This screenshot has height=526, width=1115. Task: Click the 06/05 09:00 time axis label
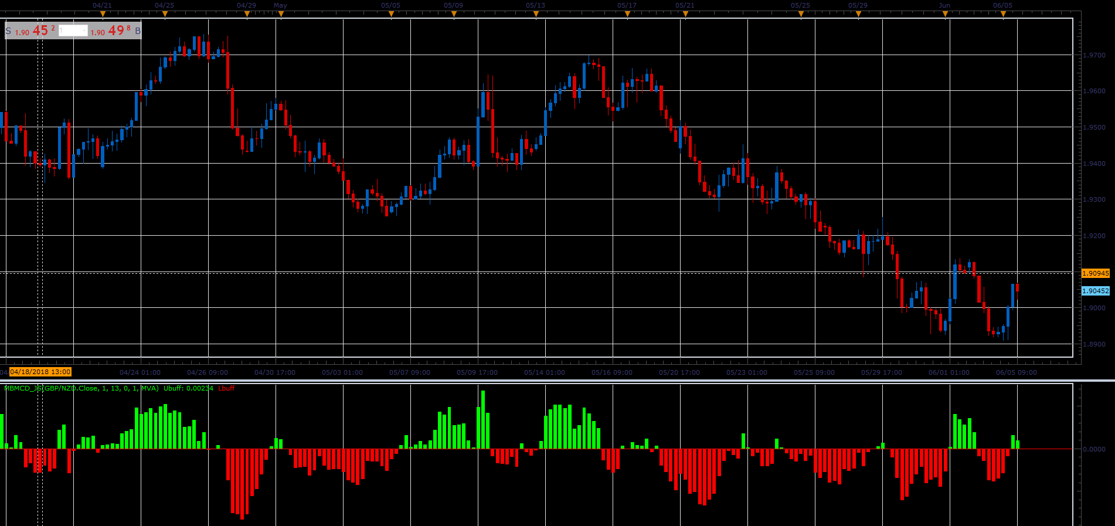1017,372
